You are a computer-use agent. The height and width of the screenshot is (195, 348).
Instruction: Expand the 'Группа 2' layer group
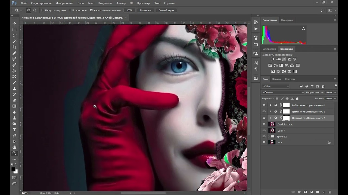pos(269,136)
